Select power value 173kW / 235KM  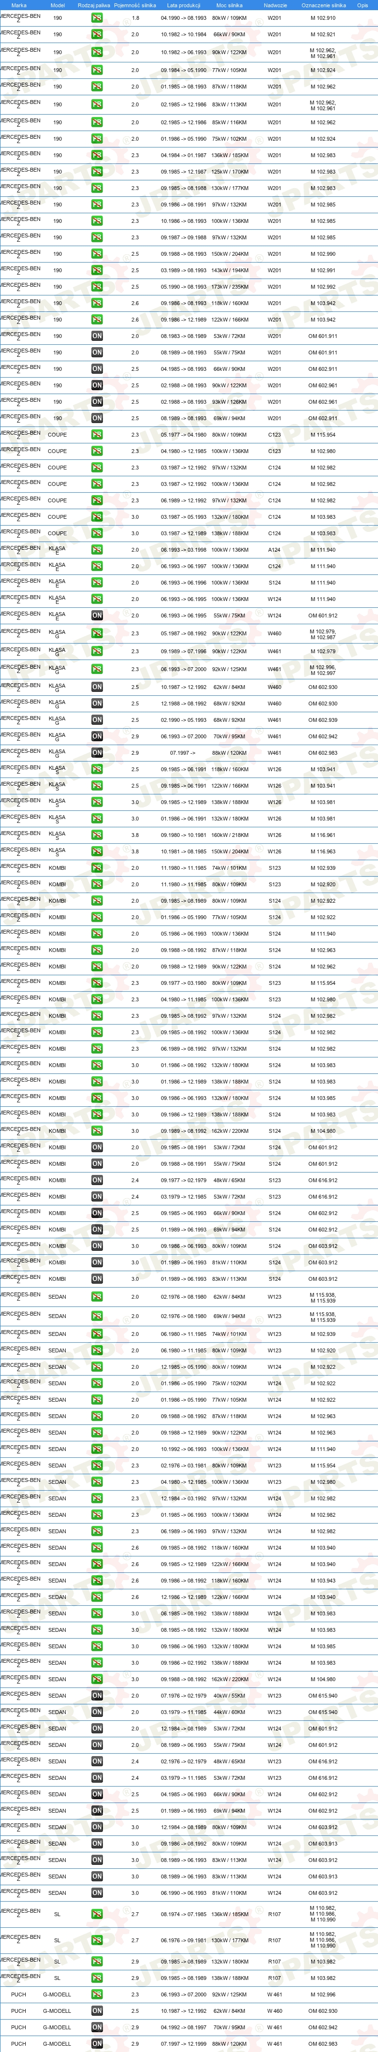(x=229, y=287)
